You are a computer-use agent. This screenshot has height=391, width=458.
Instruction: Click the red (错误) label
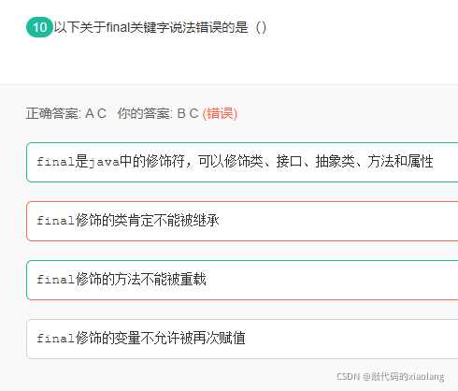tap(220, 113)
